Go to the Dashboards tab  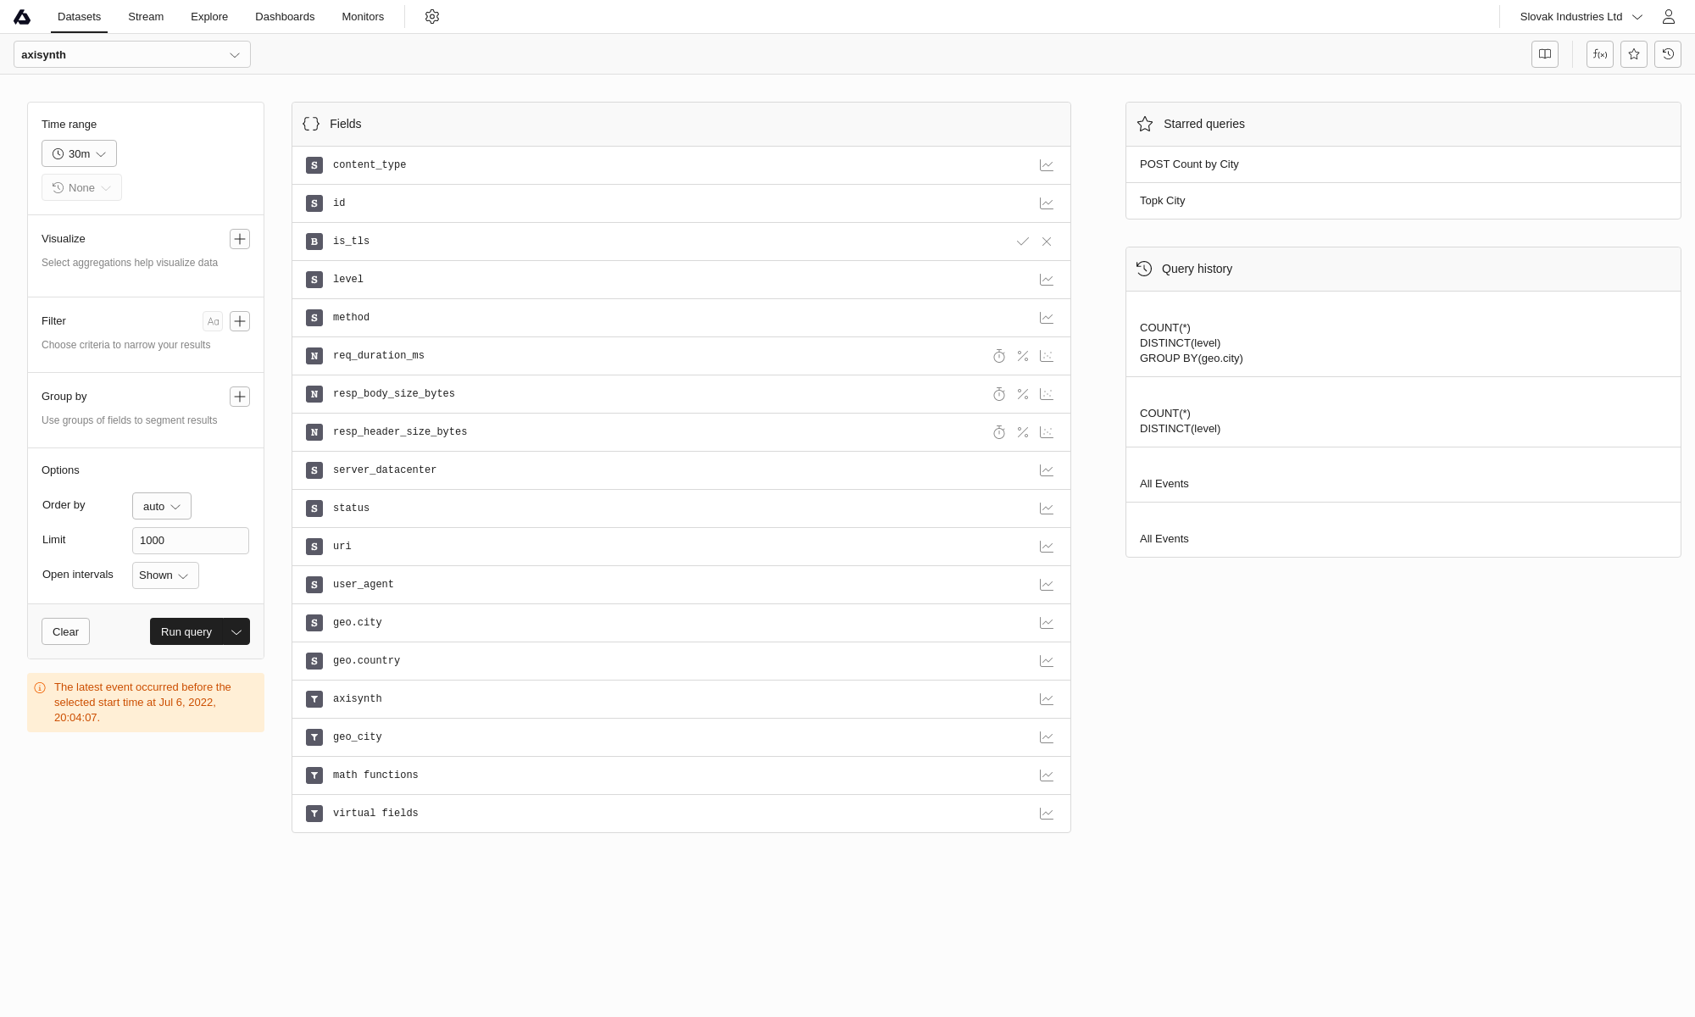pyautogui.click(x=285, y=17)
